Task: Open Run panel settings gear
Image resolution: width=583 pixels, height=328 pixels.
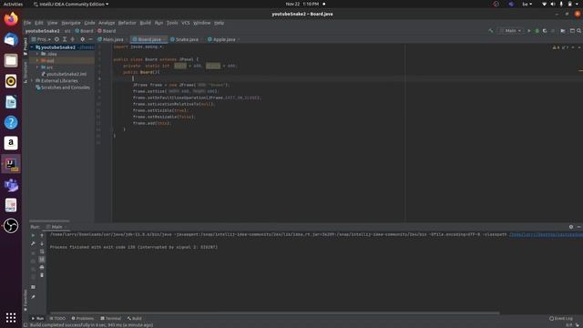Action: pos(571,227)
